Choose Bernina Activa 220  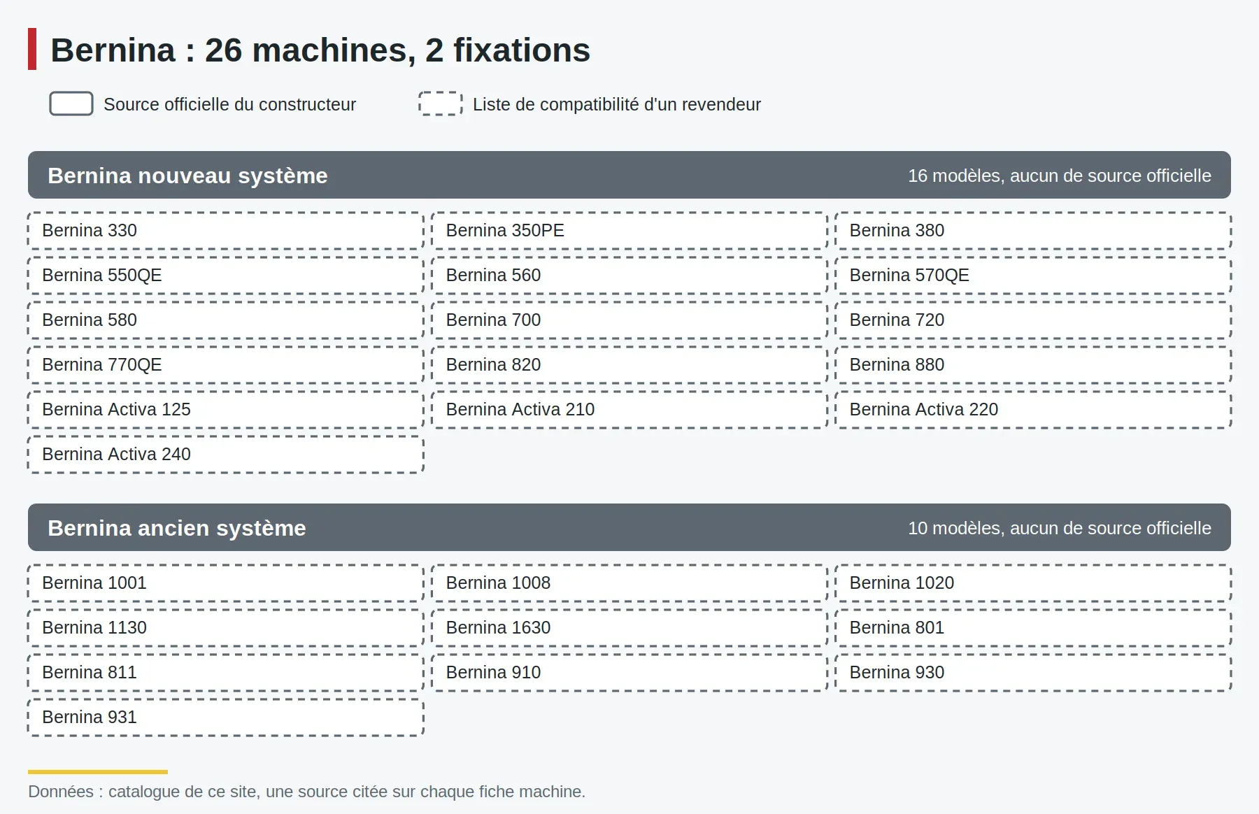[1033, 410]
